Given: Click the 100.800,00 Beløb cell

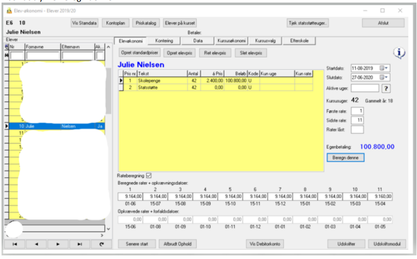Looking at the screenshot, I should tap(236, 80).
